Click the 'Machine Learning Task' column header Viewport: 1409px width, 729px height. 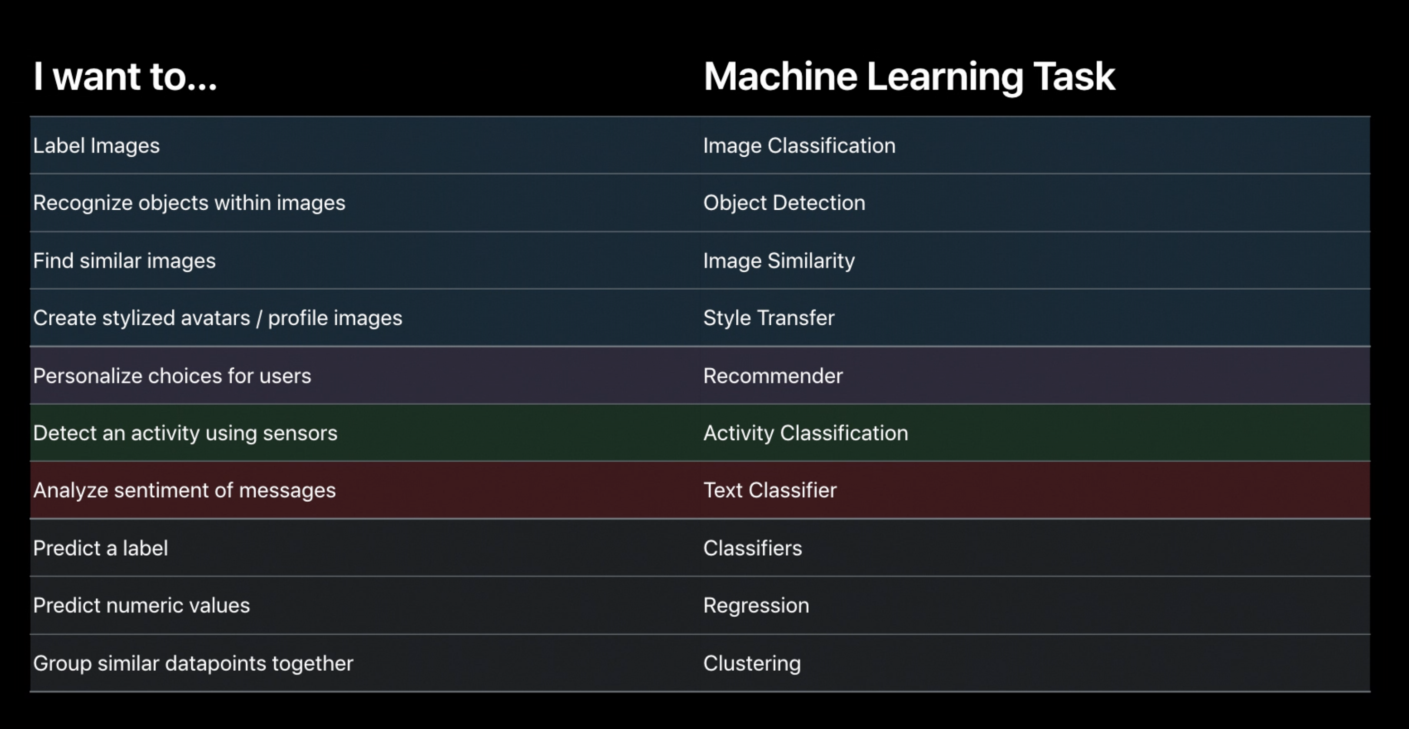(x=909, y=76)
